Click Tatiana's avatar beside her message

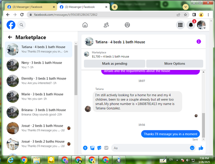88,109
